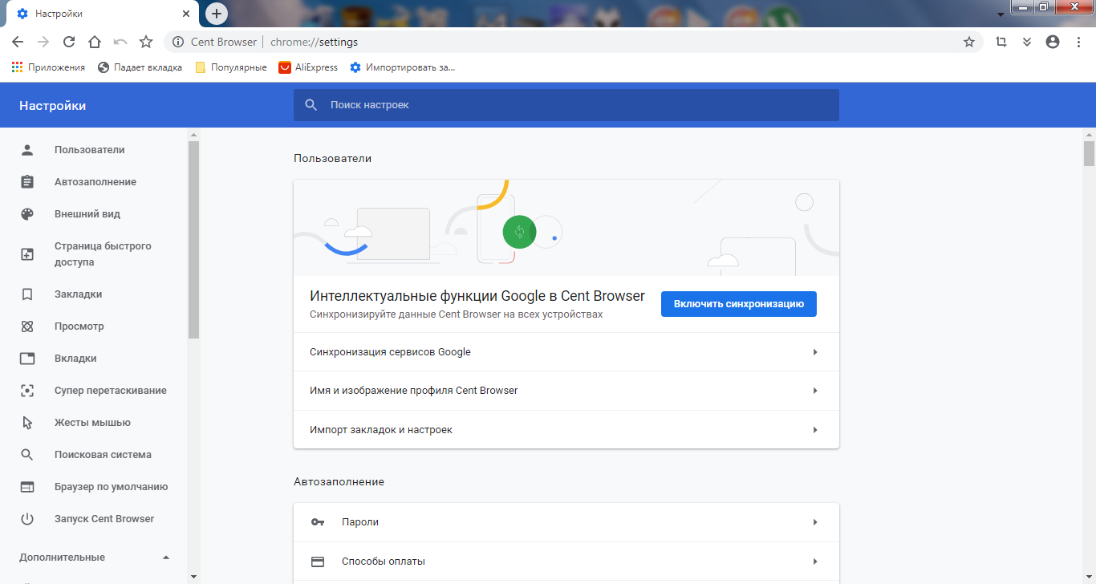Expand Синхронизация сервисов Google row
1096x584 pixels.
(x=566, y=352)
